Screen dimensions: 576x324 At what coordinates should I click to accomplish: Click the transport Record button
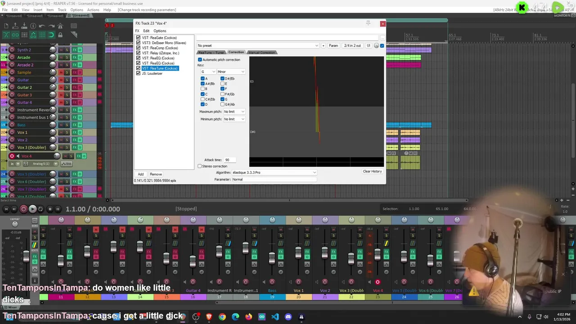pos(23,209)
